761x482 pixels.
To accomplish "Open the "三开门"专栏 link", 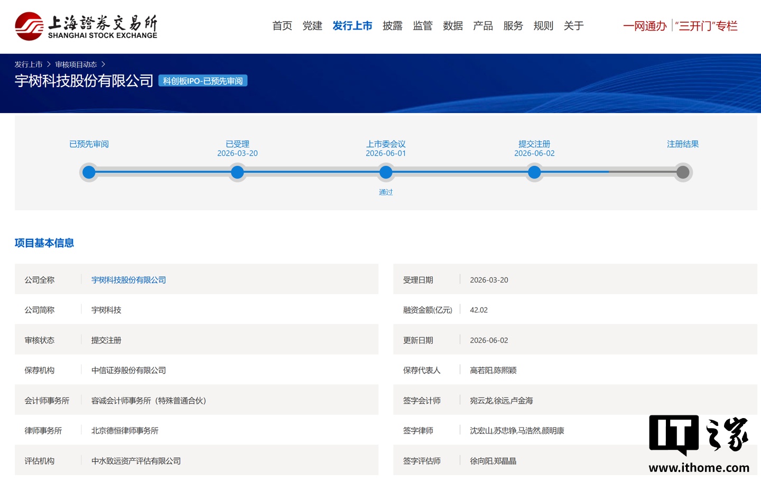I will [706, 26].
